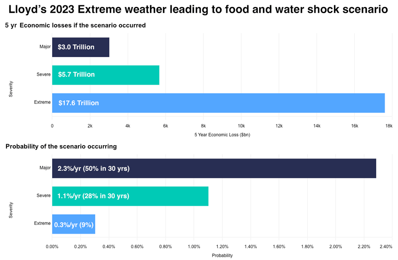This screenshot has width=398, height=260.
Task: Click the 2.40% probability axis tick label
Action: (x=386, y=247)
